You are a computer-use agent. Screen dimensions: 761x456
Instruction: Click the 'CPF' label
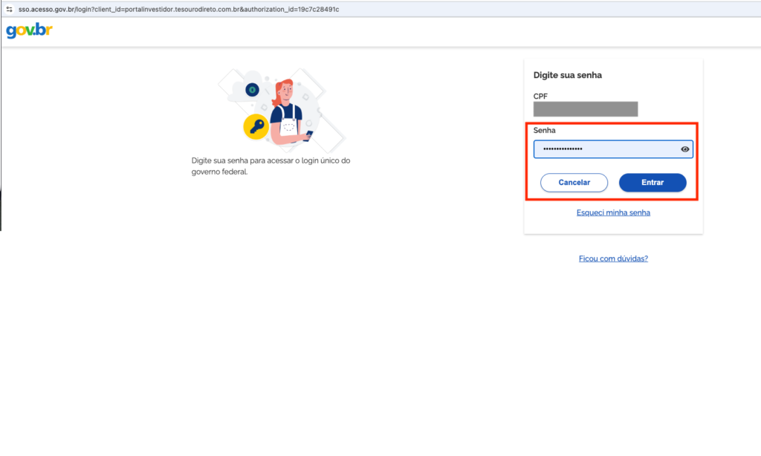click(x=540, y=97)
